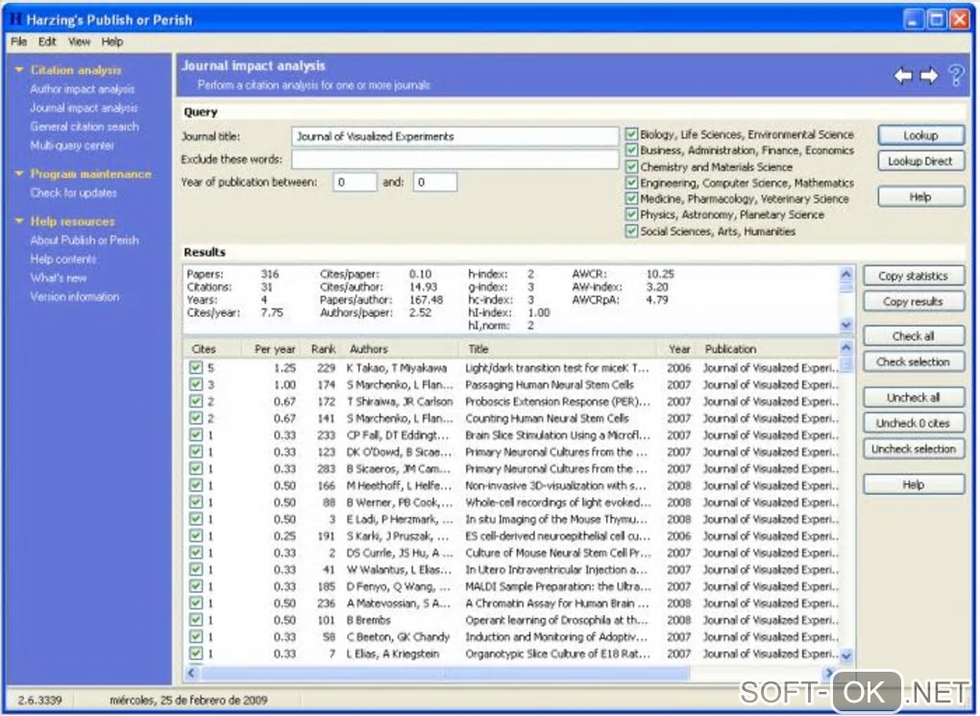The width and height of the screenshot is (980, 716).
Task: Click Check selection button
Action: coord(913,362)
